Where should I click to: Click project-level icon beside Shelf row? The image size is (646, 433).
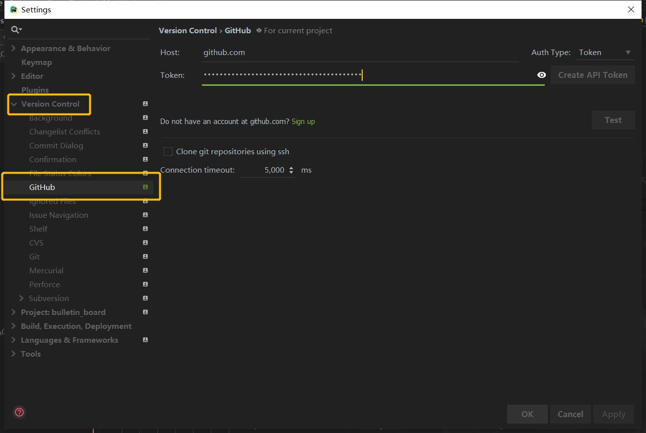click(145, 229)
